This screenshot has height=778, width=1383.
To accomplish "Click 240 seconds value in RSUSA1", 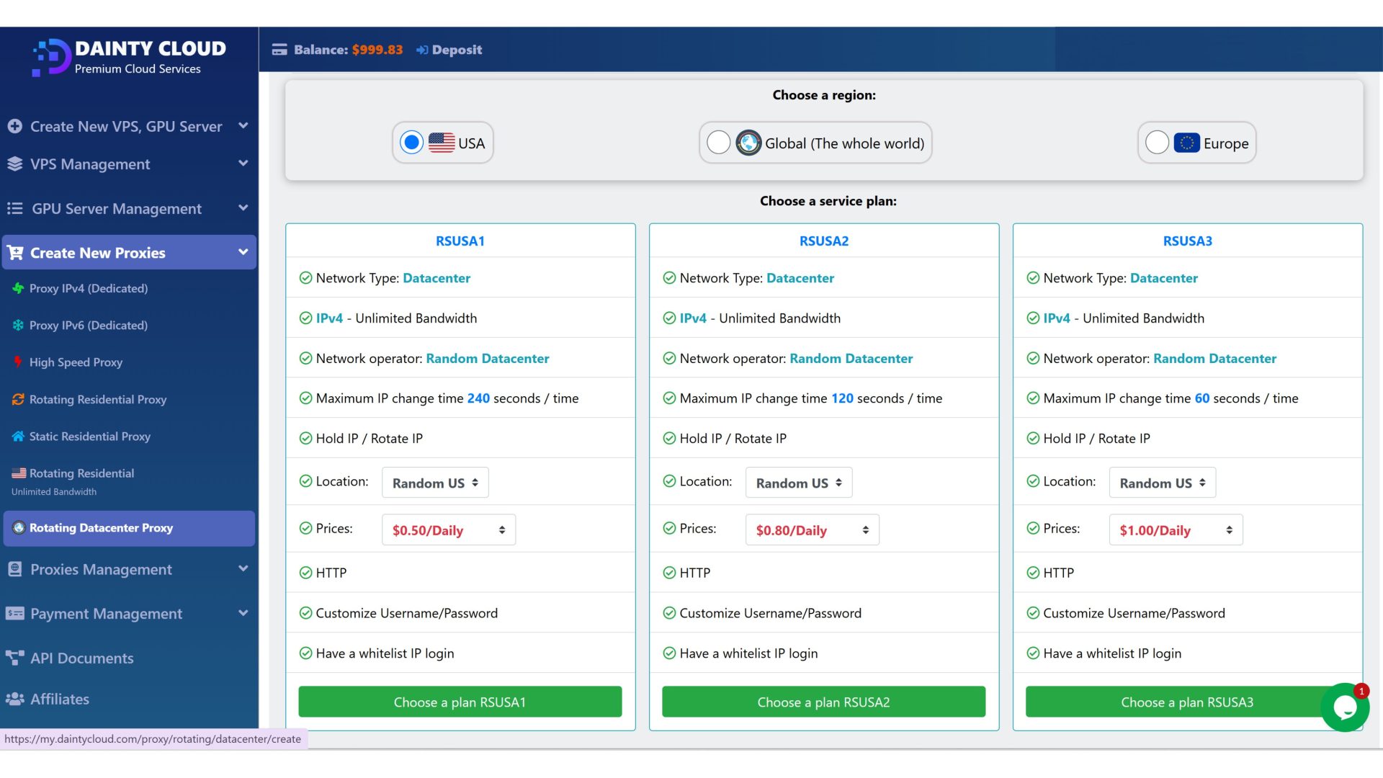I will (478, 398).
